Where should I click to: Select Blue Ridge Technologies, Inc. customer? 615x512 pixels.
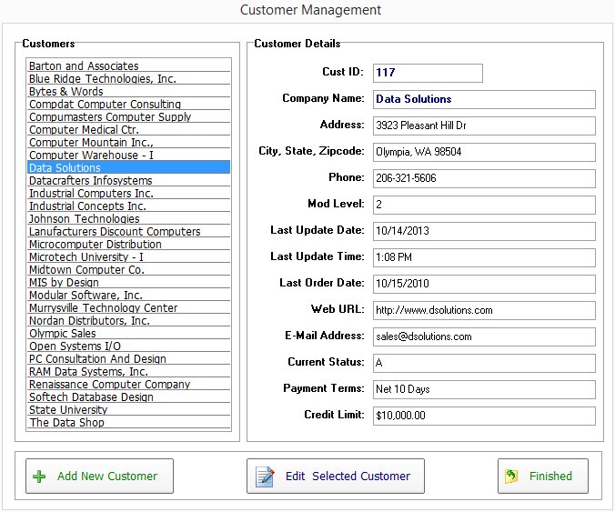pyautogui.click(x=103, y=78)
